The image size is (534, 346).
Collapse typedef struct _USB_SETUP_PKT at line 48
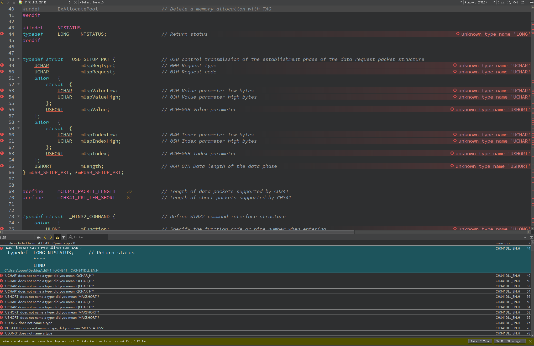[19, 59]
